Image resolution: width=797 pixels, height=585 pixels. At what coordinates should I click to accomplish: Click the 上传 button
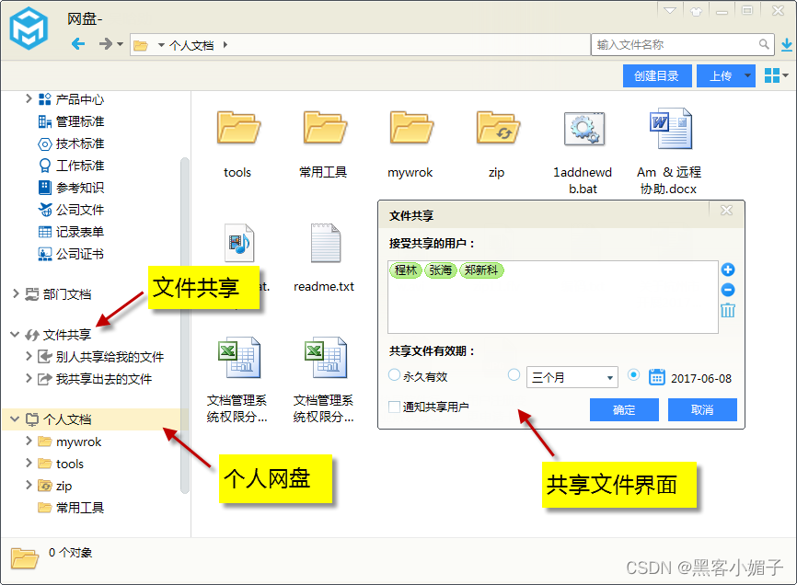(x=720, y=75)
